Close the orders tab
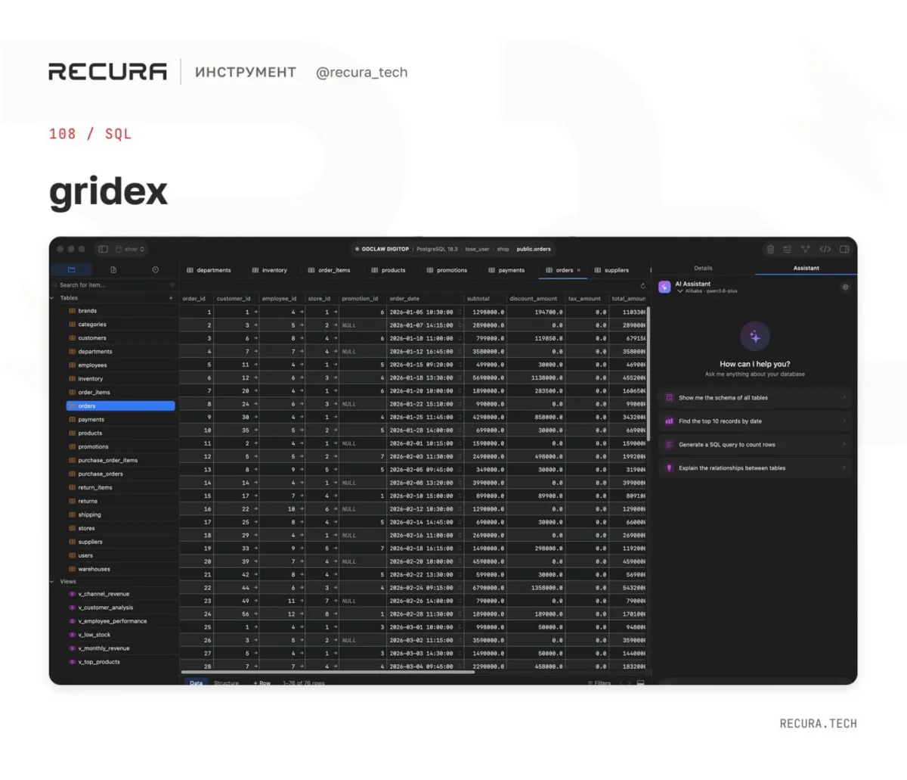Screen dimensions: 907x780 pyautogui.click(x=579, y=270)
